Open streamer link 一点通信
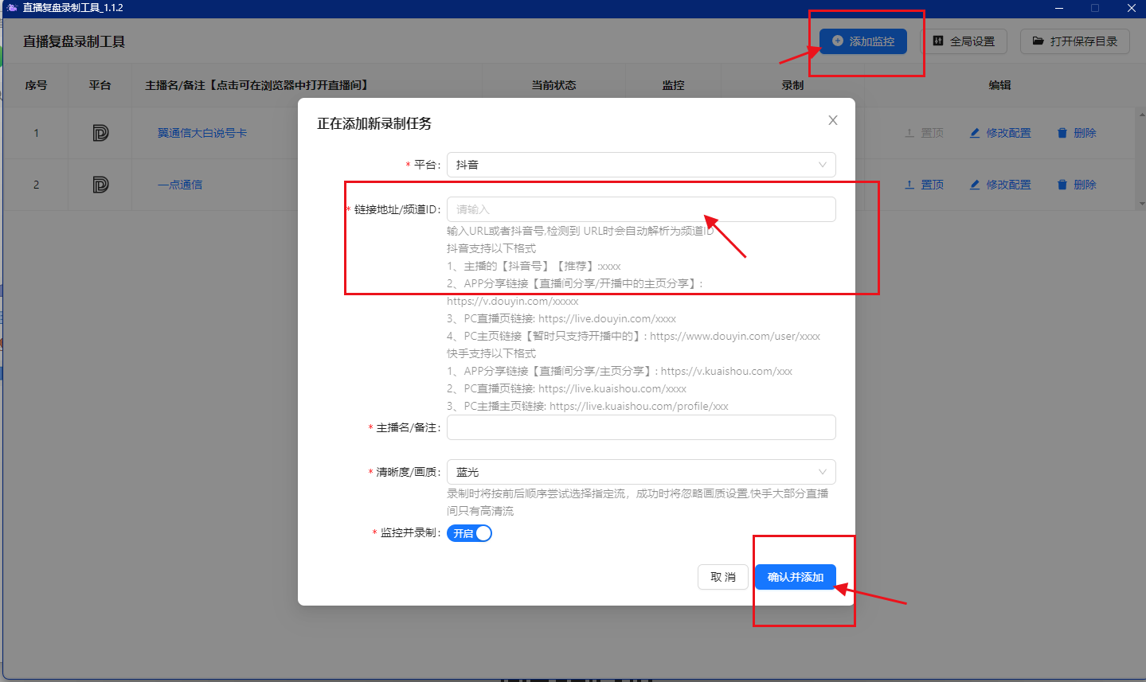The image size is (1146, 682). point(180,185)
